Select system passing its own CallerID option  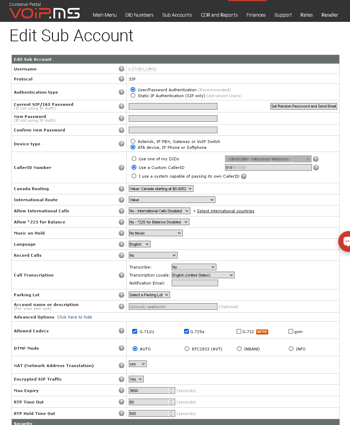point(134,176)
